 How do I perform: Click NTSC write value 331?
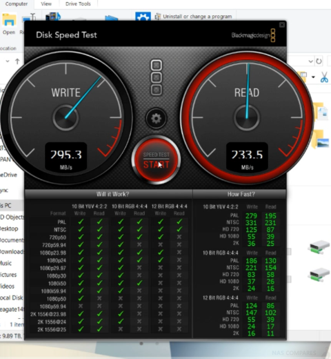pyautogui.click(x=251, y=223)
